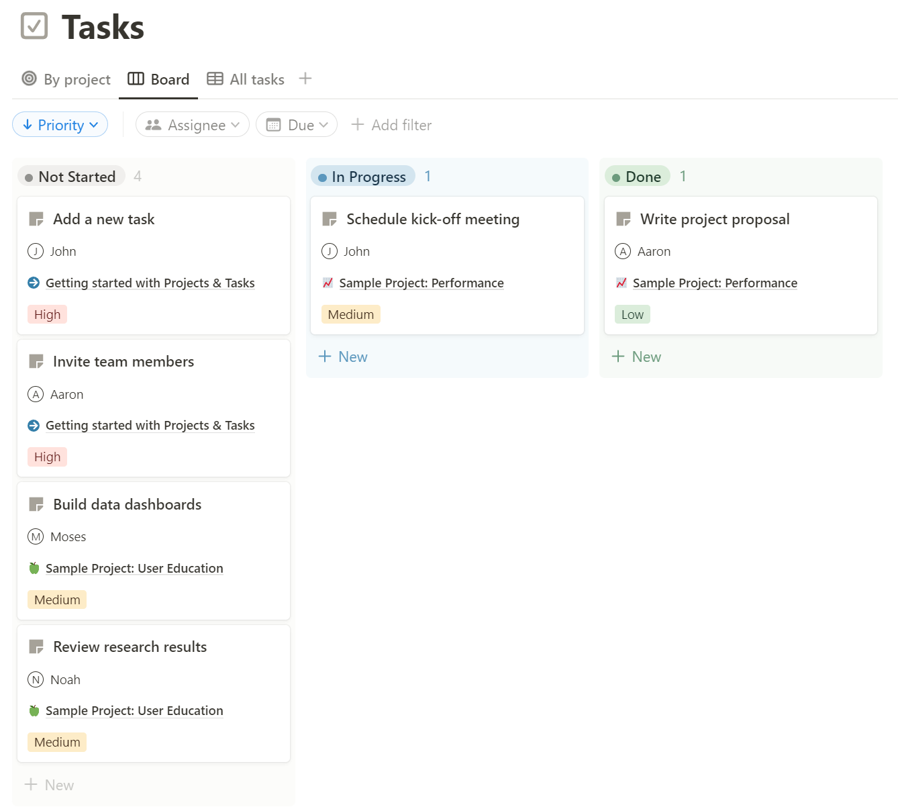
Task: Switch to the By project view tab
Action: click(x=66, y=79)
